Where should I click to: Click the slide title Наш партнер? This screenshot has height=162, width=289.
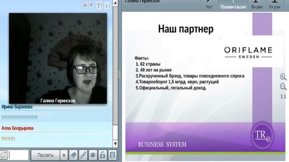coord(186,29)
